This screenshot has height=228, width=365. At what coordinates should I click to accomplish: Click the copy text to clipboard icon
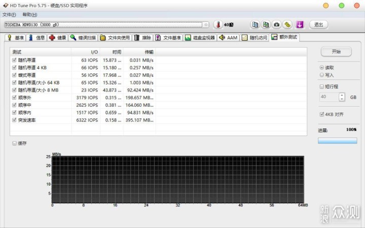click(x=255, y=25)
